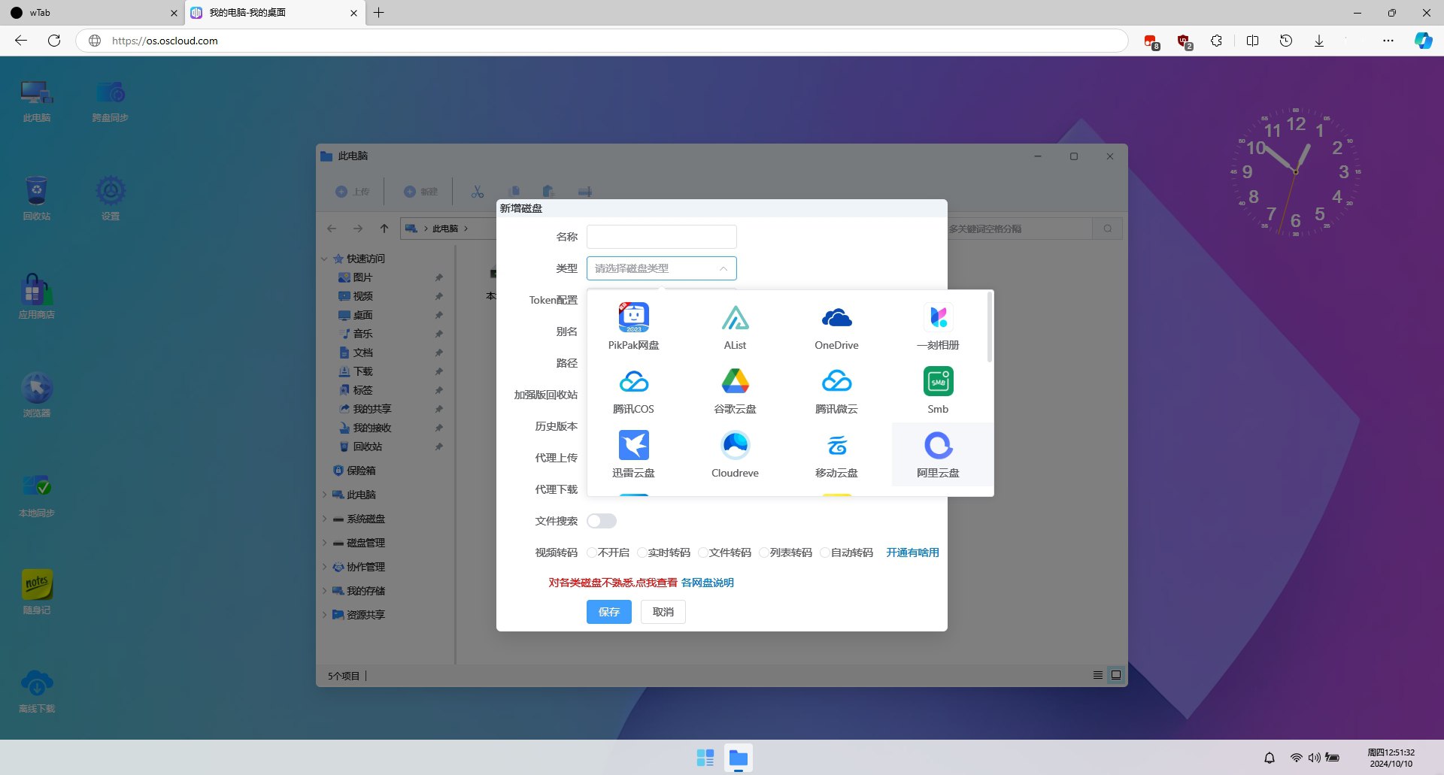Open the 浏览器 desktop icon
Image resolution: width=1444 pixels, height=775 pixels.
[36, 395]
